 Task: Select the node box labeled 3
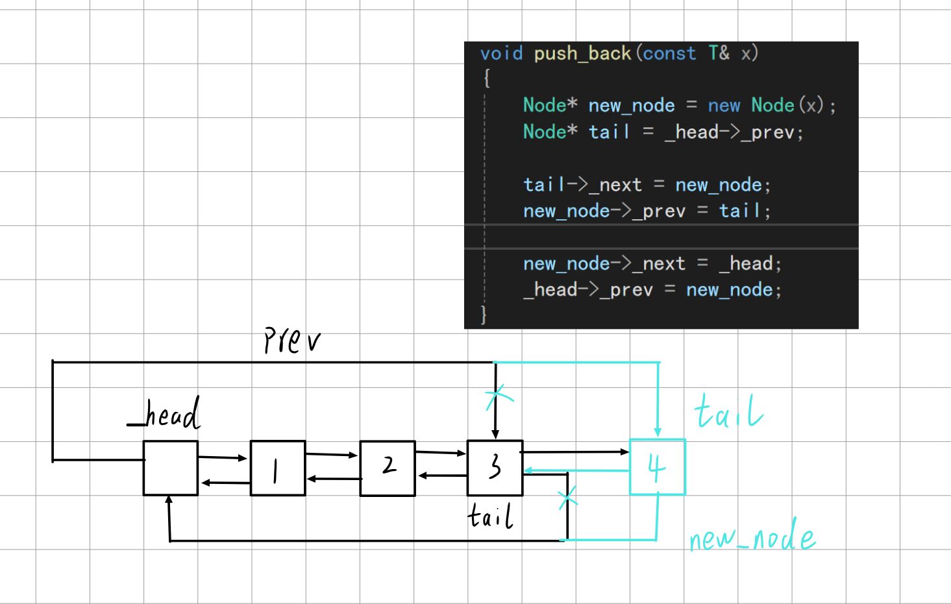pyautogui.click(x=495, y=468)
